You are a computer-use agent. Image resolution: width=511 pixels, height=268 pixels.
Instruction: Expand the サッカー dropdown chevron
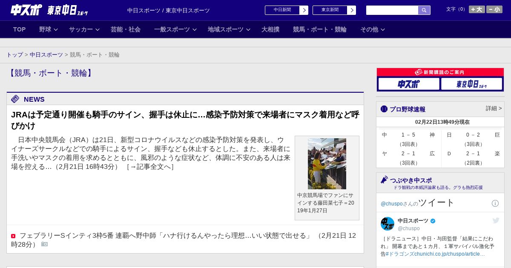coord(97,29)
